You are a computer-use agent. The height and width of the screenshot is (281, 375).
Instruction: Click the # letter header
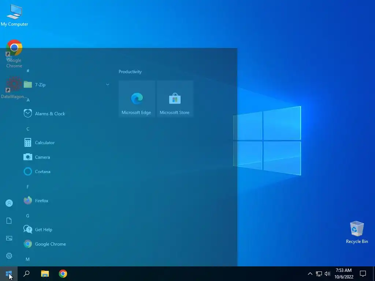coord(28,71)
